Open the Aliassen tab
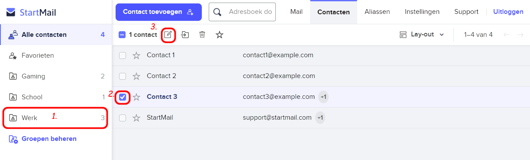This screenshot has height=160, width=530. coord(377,12)
